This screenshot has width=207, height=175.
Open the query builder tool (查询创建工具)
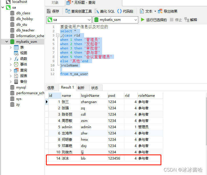click(x=78, y=11)
